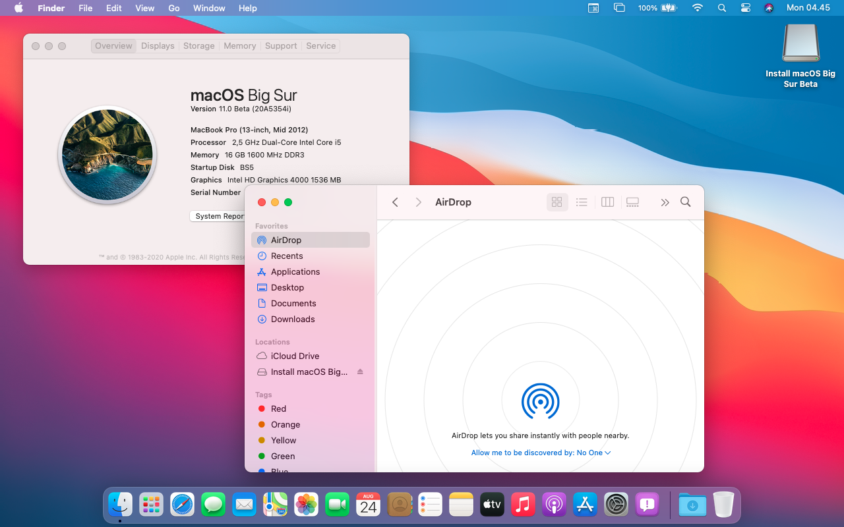Eject the Install macOS Big Sur volume
This screenshot has height=527, width=844.
(360, 372)
